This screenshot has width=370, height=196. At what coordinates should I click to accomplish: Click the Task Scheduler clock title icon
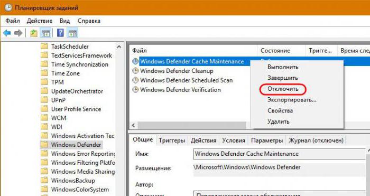tap(8, 7)
